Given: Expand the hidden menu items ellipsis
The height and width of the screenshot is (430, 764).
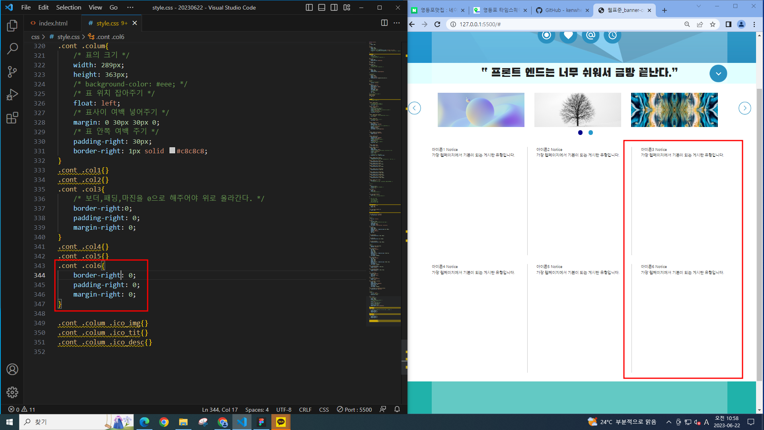Looking at the screenshot, I should pyautogui.click(x=130, y=8).
